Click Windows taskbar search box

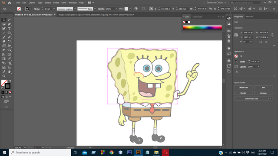click(40, 153)
